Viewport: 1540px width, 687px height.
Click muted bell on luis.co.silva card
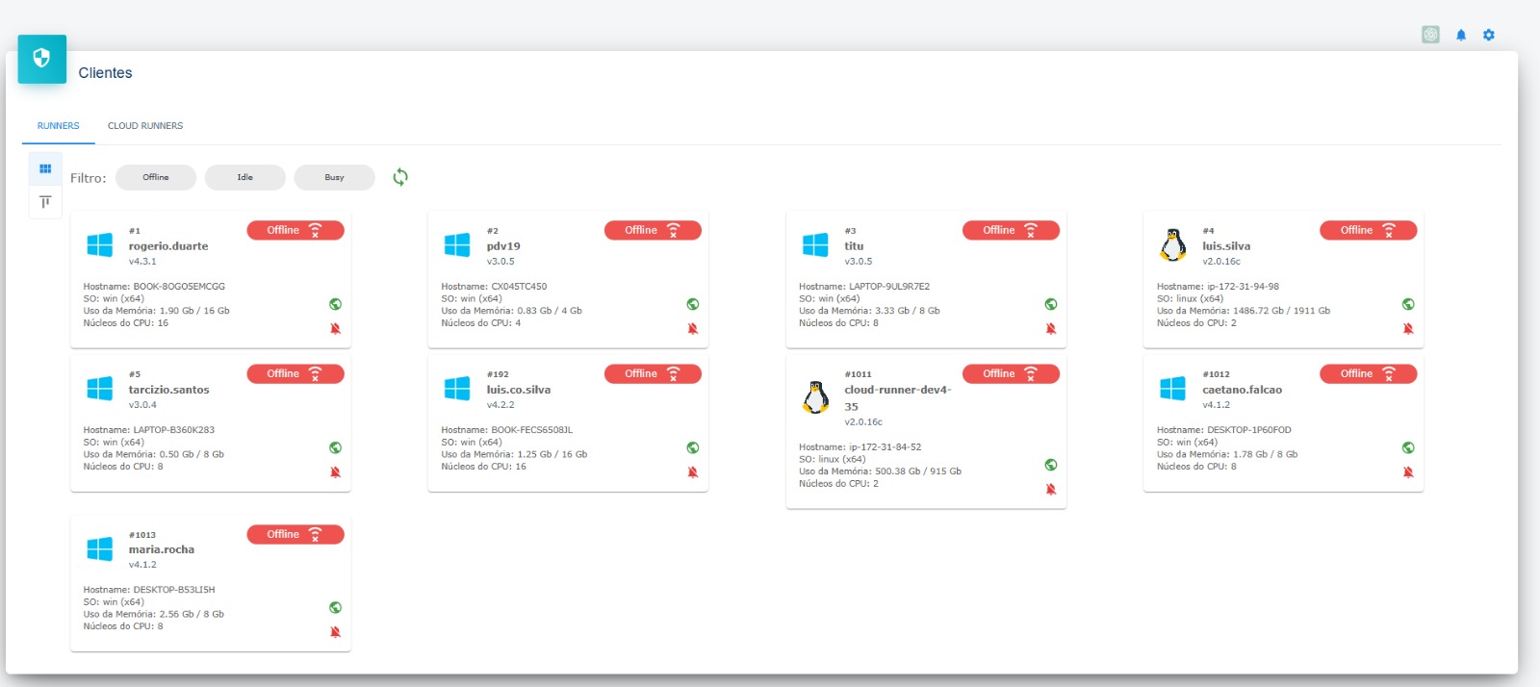[693, 472]
